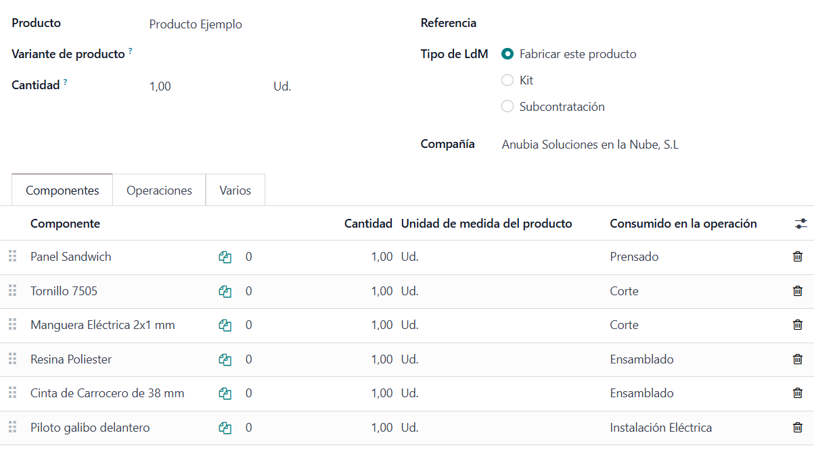Viewport: 814px width, 454px height.
Task: Select the Subcontratación BoM type
Action: coord(507,107)
